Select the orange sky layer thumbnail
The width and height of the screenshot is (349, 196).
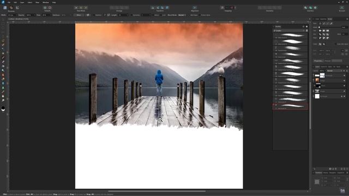pos(317,81)
